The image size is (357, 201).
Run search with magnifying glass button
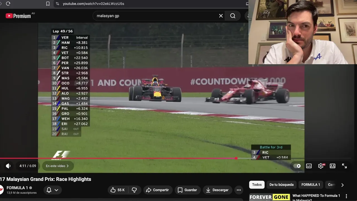[x=233, y=16]
